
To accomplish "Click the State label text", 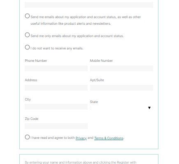I will 94,102.
